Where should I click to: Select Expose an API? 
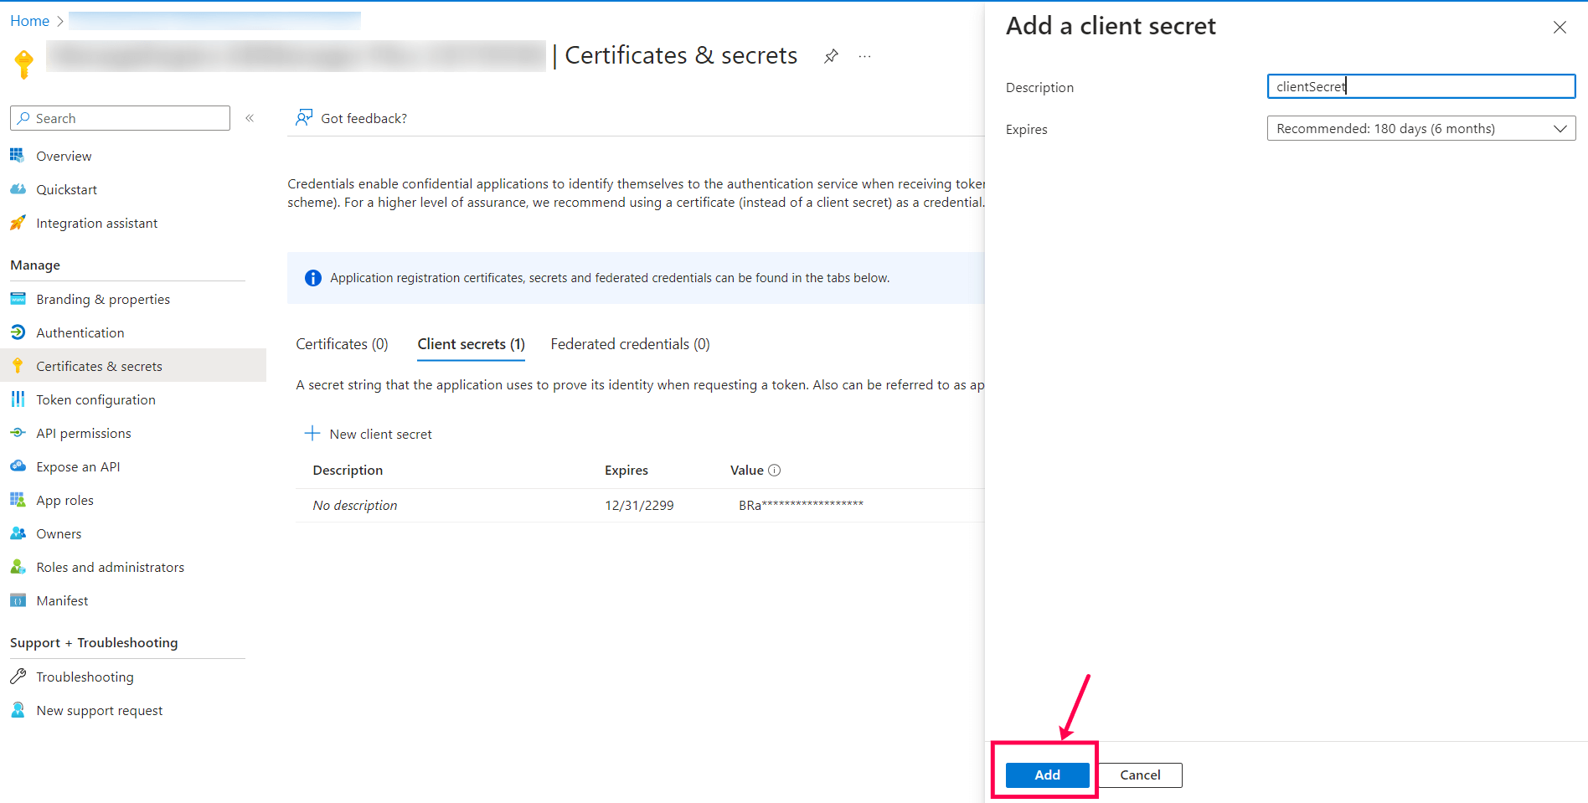click(77, 466)
